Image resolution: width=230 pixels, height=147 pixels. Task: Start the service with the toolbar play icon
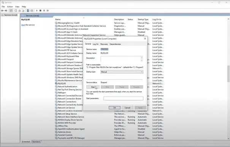click(37, 11)
